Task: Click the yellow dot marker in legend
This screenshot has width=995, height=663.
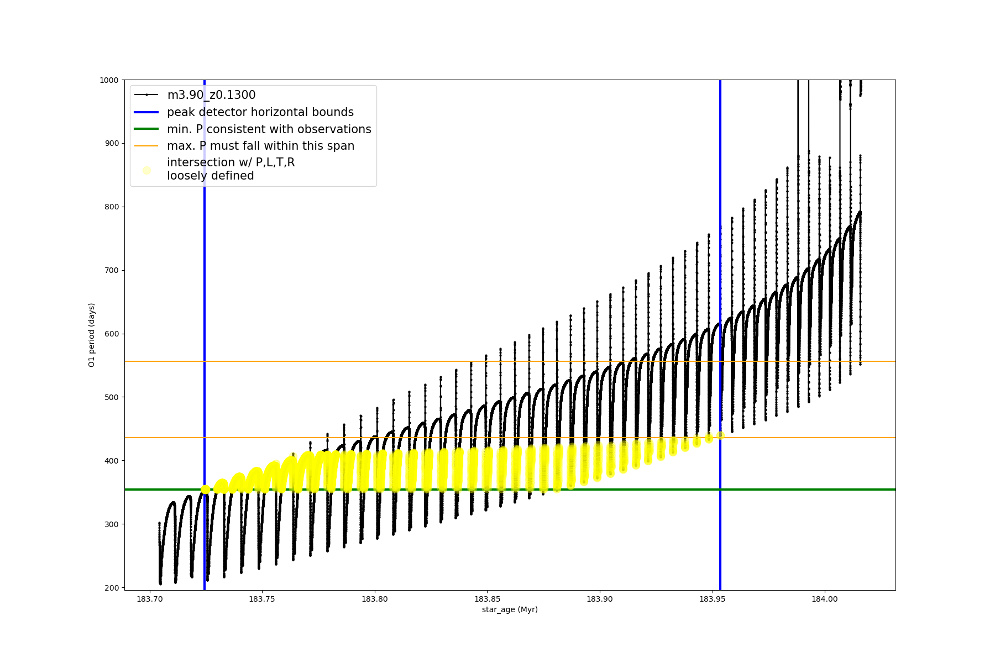Action: 146,170
